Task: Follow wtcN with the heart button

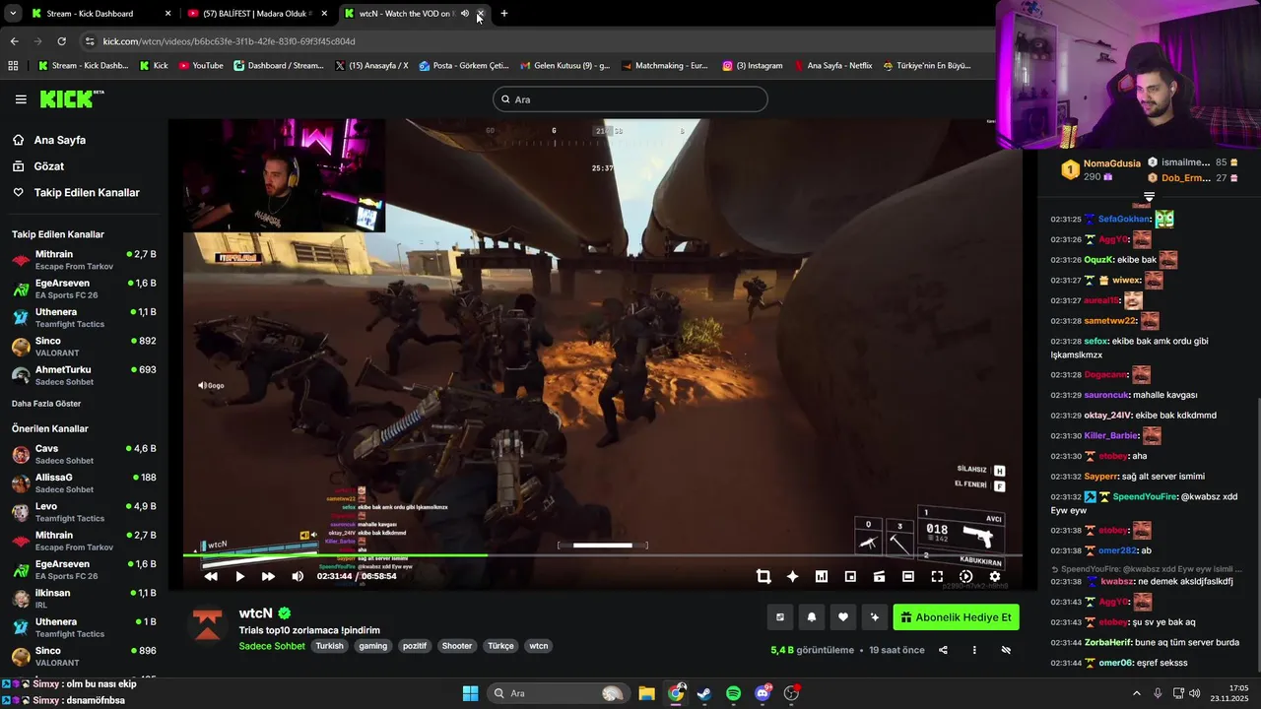Action: (x=843, y=617)
